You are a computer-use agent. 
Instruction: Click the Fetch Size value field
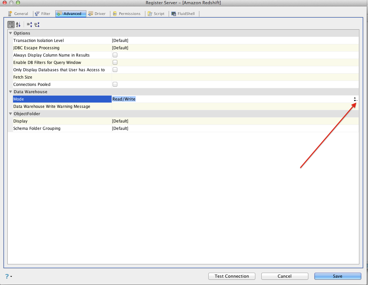pos(235,77)
